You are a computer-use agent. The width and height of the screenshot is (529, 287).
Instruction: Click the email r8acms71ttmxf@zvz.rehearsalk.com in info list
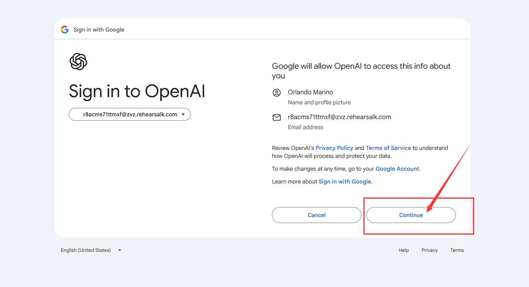tap(339, 117)
